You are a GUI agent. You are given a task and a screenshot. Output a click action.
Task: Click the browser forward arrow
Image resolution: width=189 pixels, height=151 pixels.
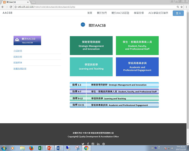7,7
